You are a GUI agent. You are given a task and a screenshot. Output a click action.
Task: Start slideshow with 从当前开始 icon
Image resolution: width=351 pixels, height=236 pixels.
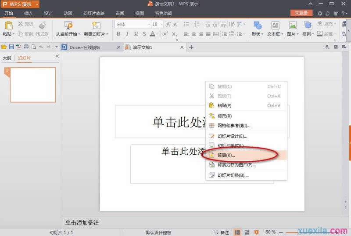[x=68, y=25]
